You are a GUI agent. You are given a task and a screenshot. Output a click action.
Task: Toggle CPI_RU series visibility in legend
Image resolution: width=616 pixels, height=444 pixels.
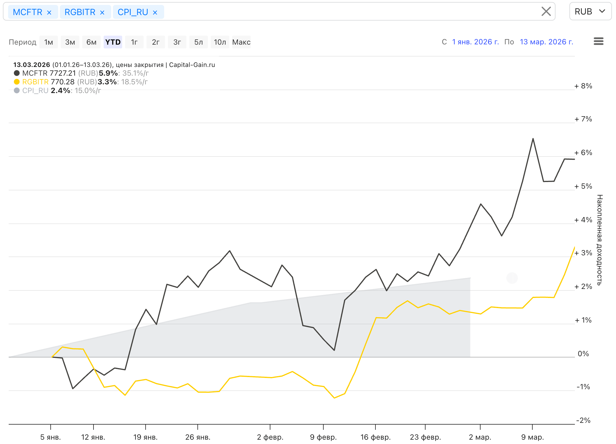point(35,90)
